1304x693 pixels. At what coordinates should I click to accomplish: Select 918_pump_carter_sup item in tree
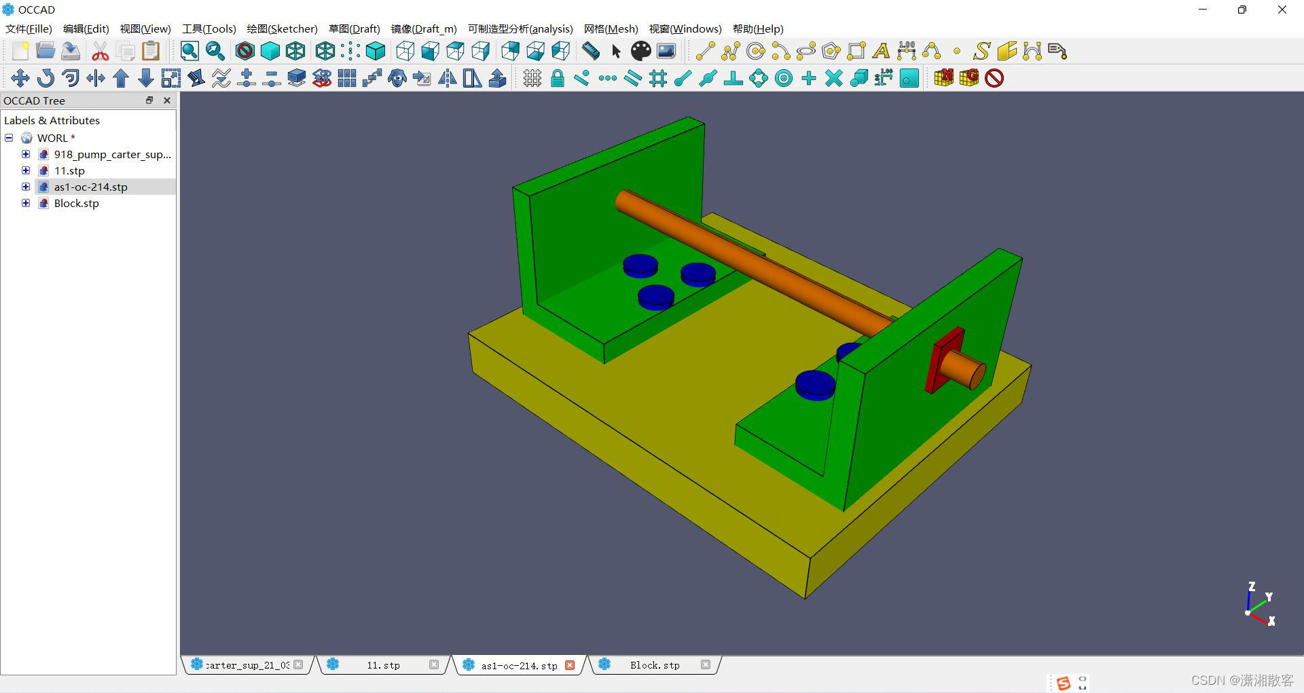point(112,154)
